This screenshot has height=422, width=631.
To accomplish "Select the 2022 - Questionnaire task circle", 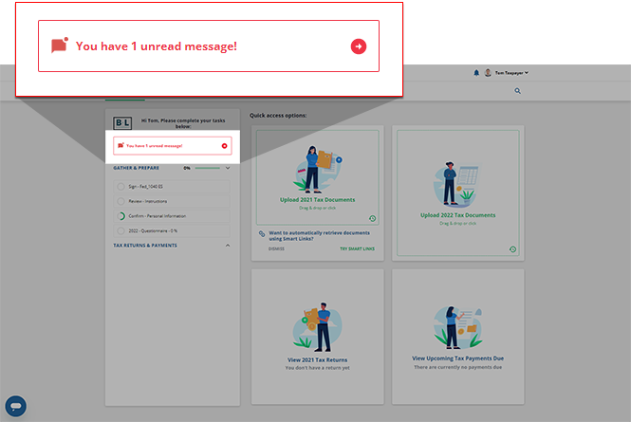I will coord(121,230).
